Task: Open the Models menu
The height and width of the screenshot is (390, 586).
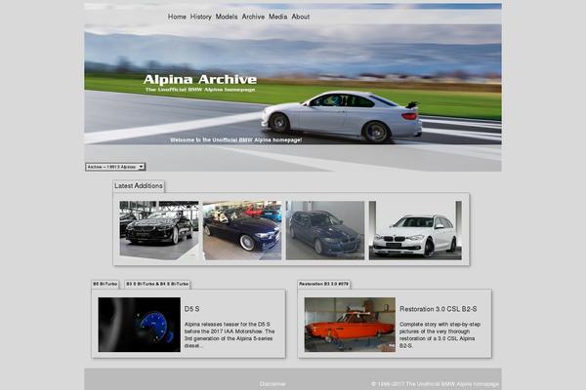Action: [x=227, y=17]
